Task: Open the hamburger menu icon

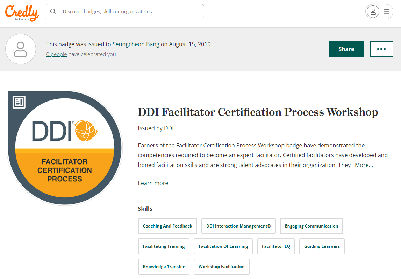Action: tap(386, 12)
